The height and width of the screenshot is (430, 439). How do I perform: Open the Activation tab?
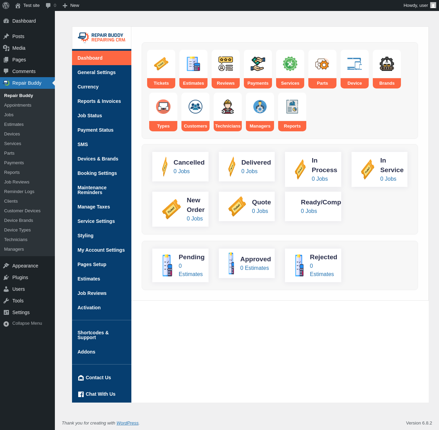102,308
